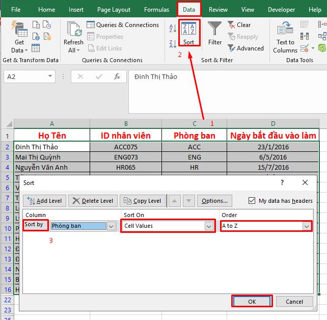Click the Text to Columns icon
The image size is (327, 320).
(285, 32)
